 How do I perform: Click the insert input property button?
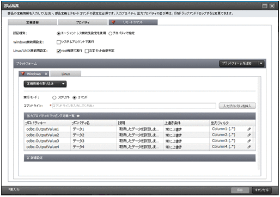(x=237, y=106)
